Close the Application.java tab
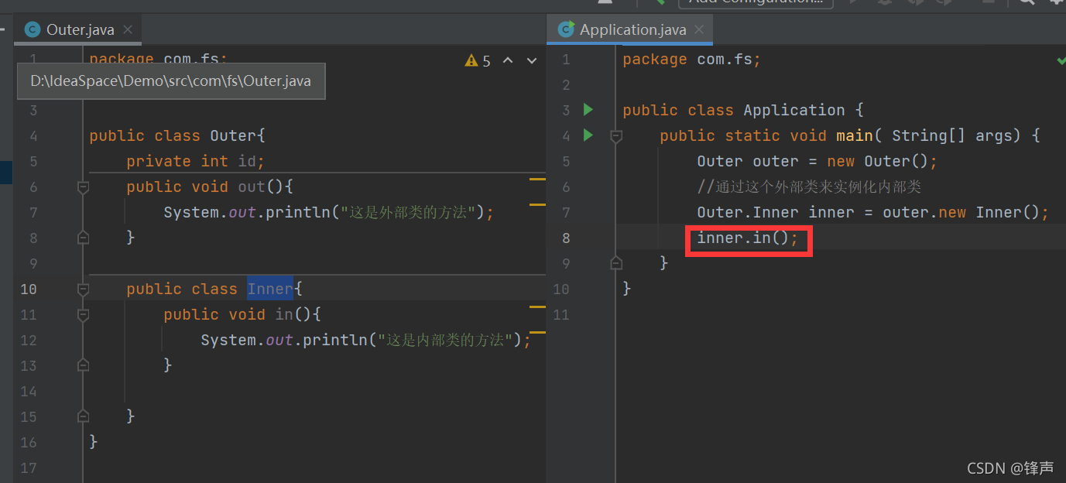The height and width of the screenshot is (483, 1066). (x=700, y=29)
